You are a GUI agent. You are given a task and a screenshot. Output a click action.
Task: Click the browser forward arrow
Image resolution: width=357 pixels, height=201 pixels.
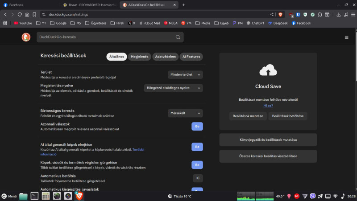point(12,14)
